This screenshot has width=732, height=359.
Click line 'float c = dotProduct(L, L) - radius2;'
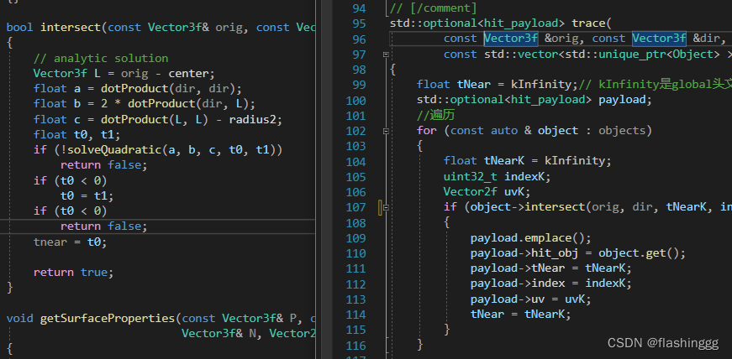[158, 119]
